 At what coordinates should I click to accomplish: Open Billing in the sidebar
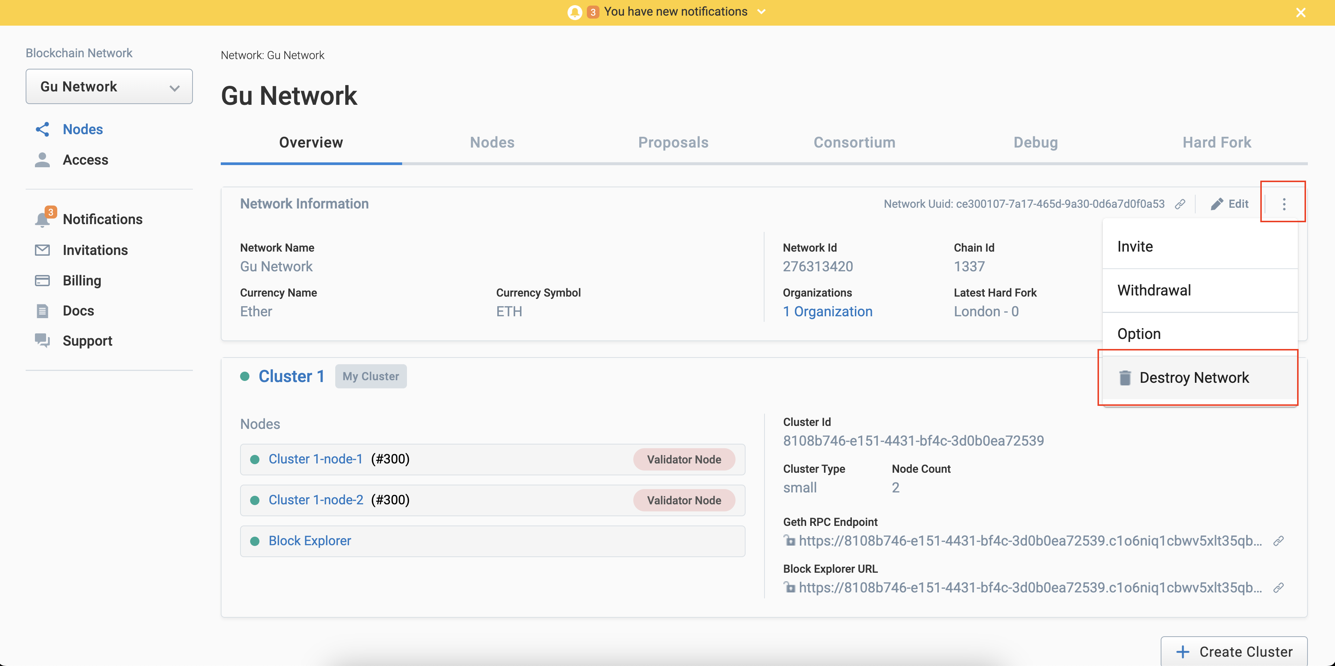82,280
